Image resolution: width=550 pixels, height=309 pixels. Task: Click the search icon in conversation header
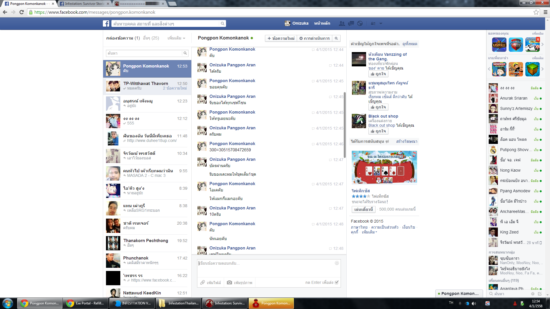click(336, 38)
